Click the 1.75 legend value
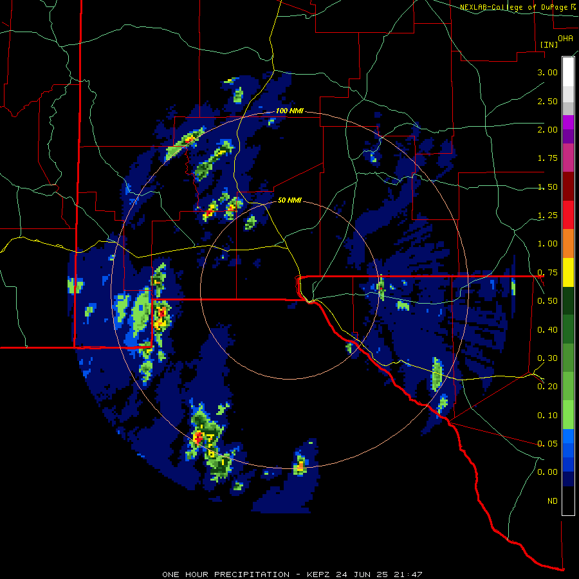579x579 pixels. coord(547,158)
